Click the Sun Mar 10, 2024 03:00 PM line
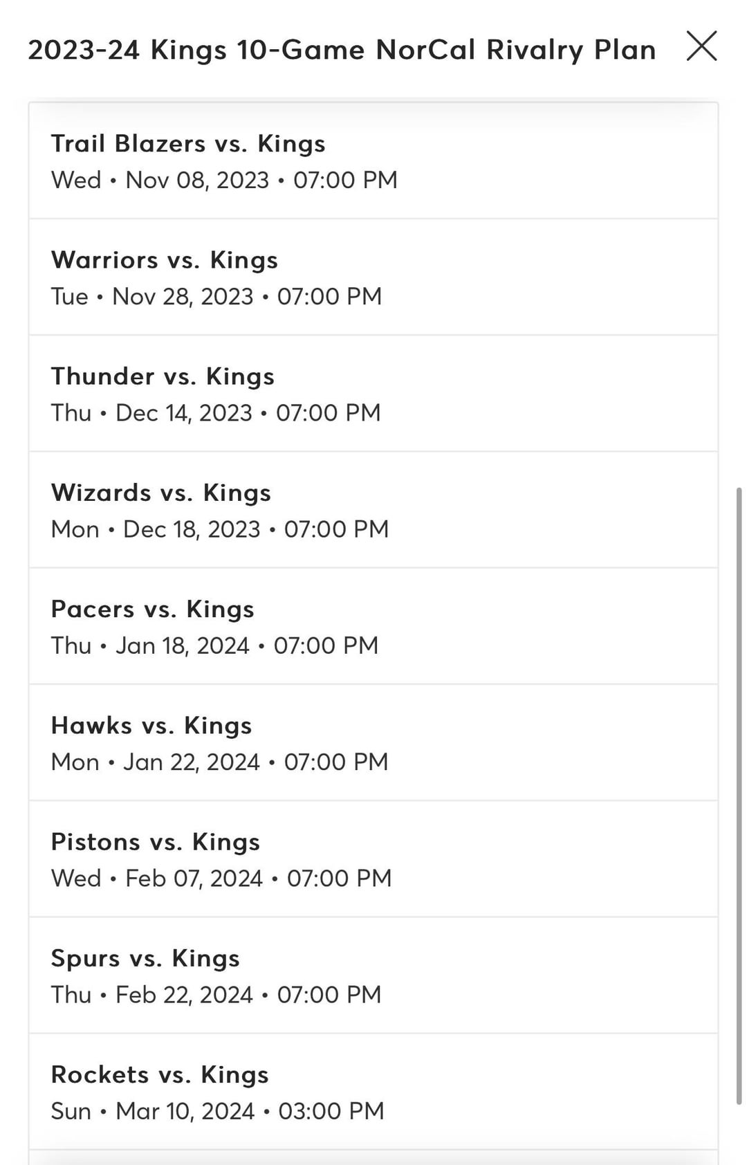Image resolution: width=747 pixels, height=1165 pixels. 217,1111
